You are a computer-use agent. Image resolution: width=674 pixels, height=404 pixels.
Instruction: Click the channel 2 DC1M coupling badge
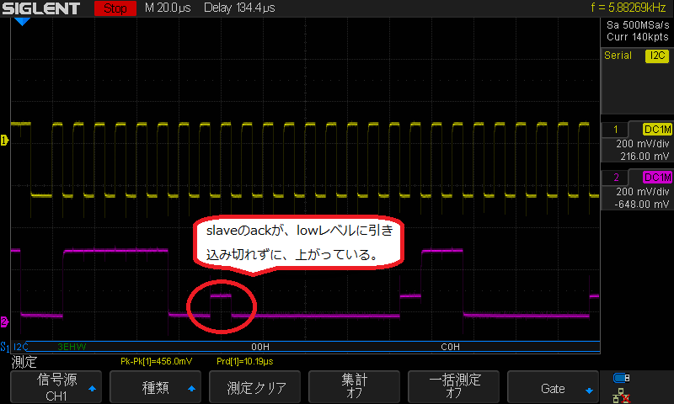tap(656, 178)
